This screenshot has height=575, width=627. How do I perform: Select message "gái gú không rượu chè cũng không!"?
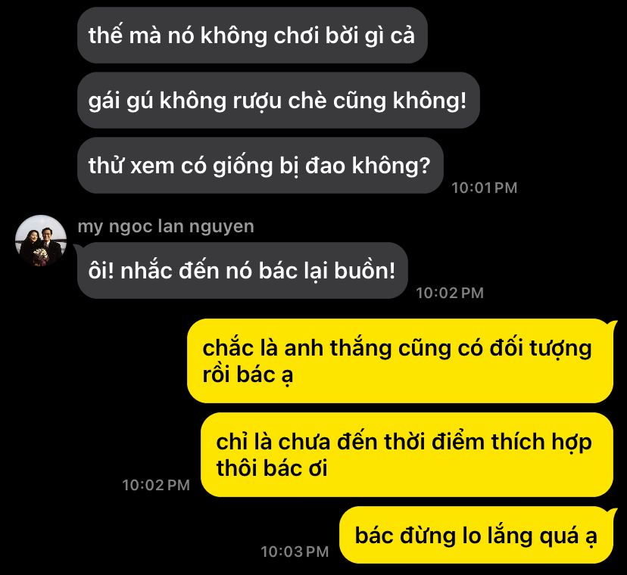pos(279,101)
